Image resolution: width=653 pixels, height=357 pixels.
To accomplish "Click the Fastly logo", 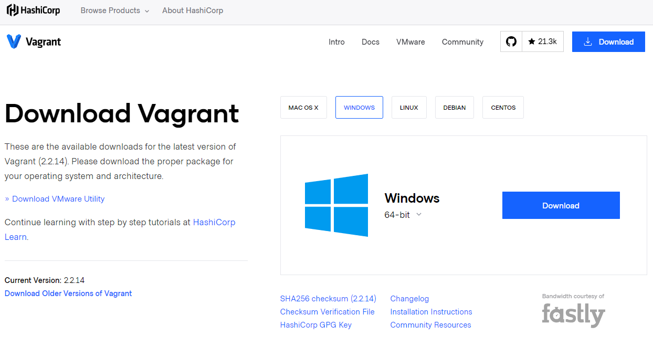I will [573, 314].
